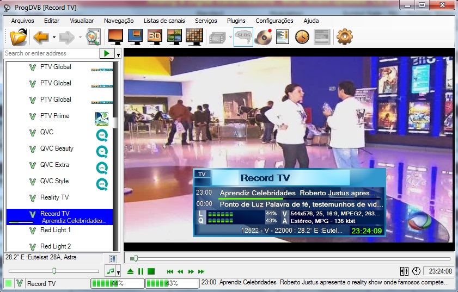Click the channel list view icon
458x292 pixels.
click(113, 259)
